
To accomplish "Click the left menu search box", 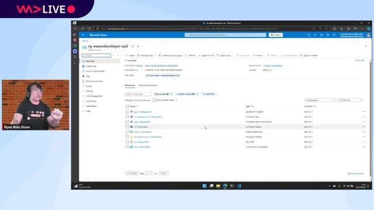I will [x=96, y=55].
